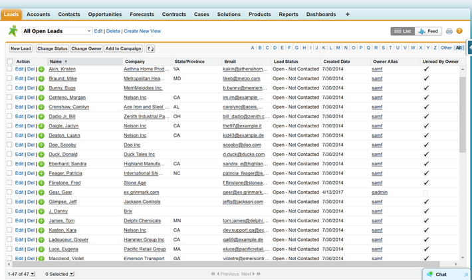Go to first page double-arrow icon
This screenshot has height=280, width=472.
point(213,273)
